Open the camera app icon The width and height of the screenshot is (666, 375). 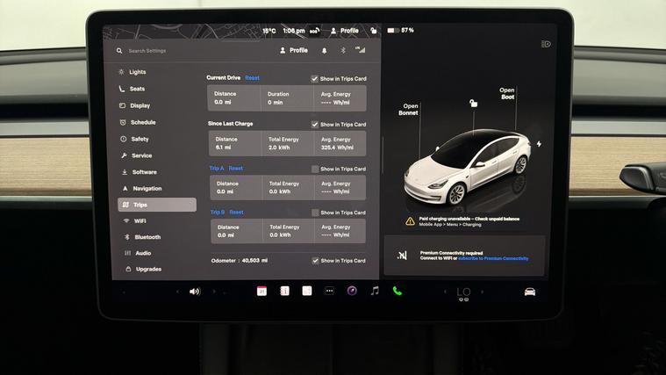[x=352, y=291]
